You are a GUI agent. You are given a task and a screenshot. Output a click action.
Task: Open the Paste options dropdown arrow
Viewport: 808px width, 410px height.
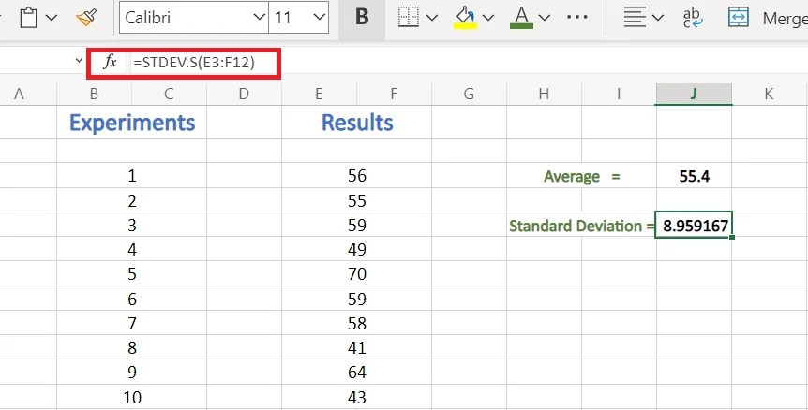(x=52, y=18)
